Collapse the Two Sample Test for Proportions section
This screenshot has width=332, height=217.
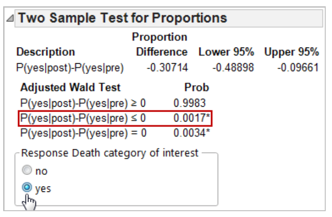(x=10, y=18)
